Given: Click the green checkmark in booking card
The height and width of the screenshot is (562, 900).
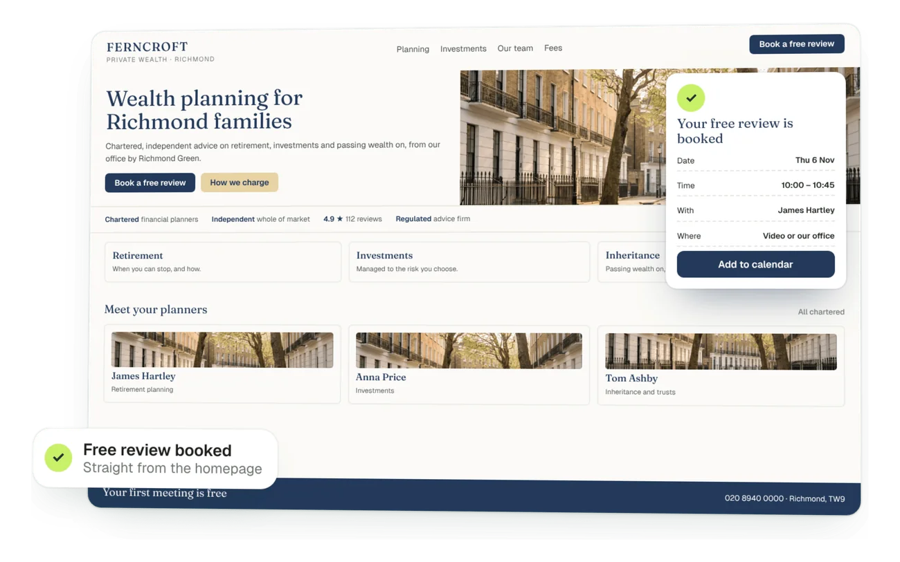Looking at the screenshot, I should point(691,98).
